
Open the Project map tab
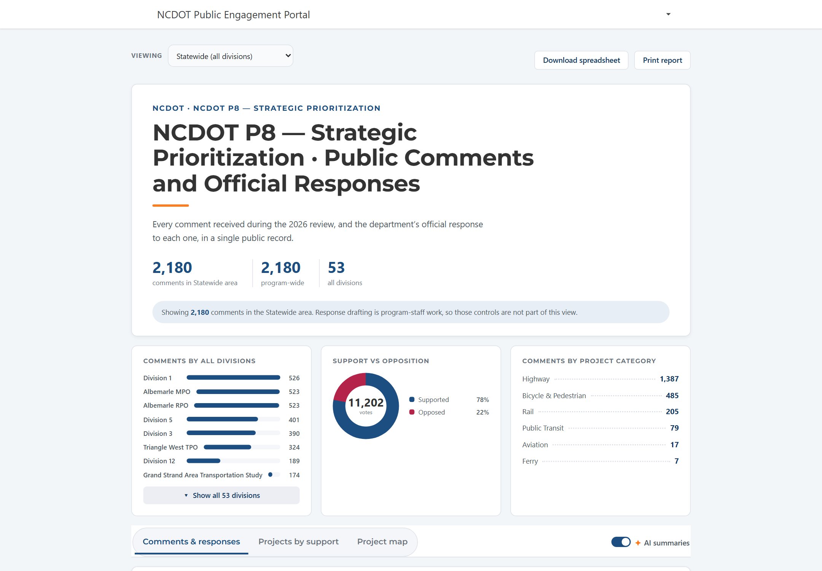pyautogui.click(x=382, y=541)
